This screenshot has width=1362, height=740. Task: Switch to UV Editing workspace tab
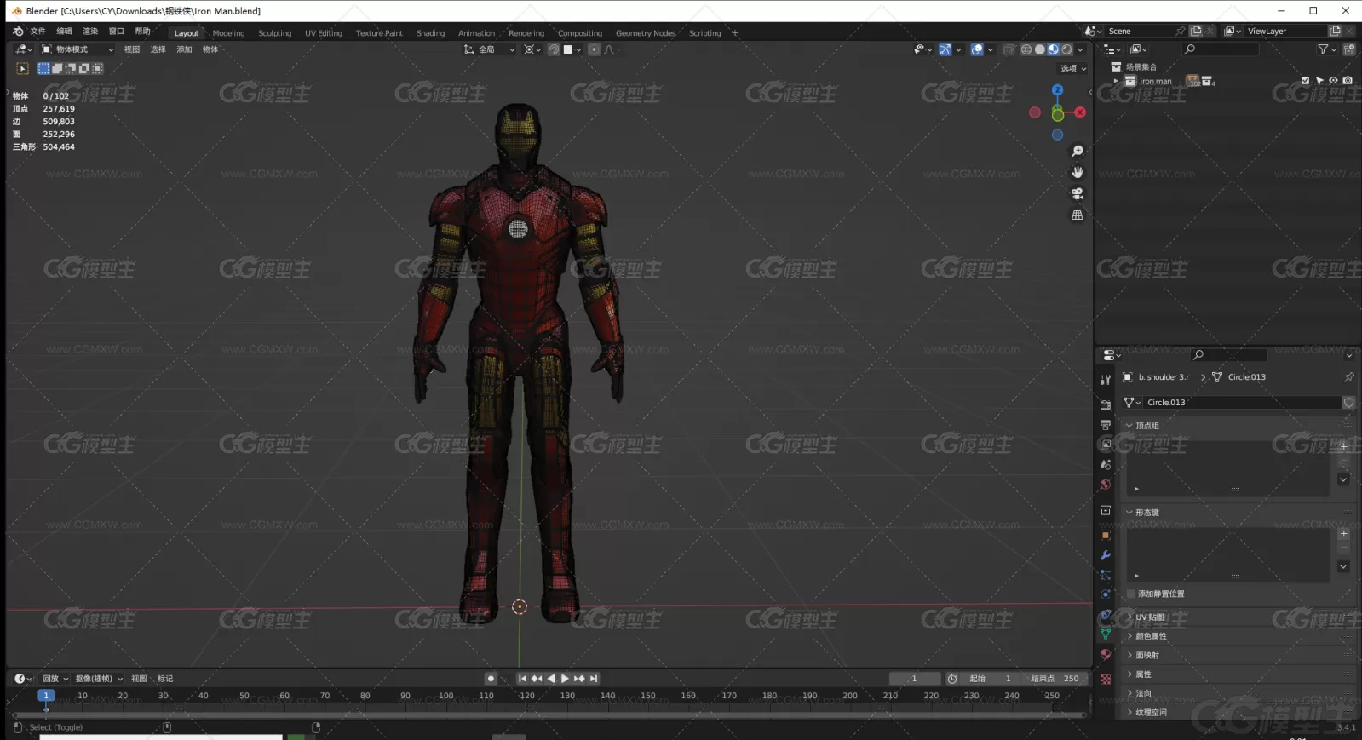point(324,33)
